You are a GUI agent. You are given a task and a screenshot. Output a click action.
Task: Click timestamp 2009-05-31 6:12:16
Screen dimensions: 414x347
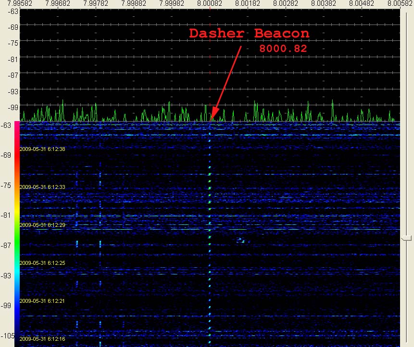point(42,339)
